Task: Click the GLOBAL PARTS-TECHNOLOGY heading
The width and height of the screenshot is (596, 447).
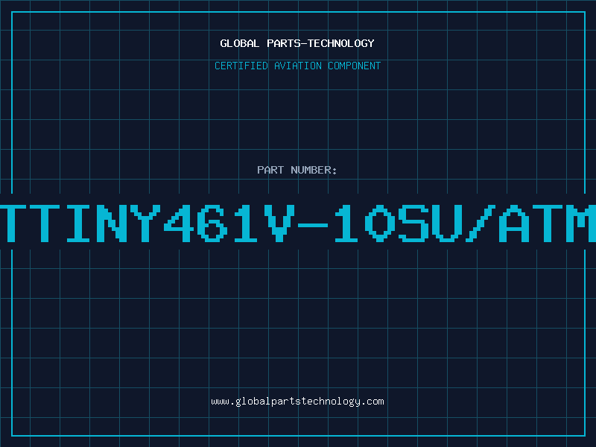Action: 297,43
